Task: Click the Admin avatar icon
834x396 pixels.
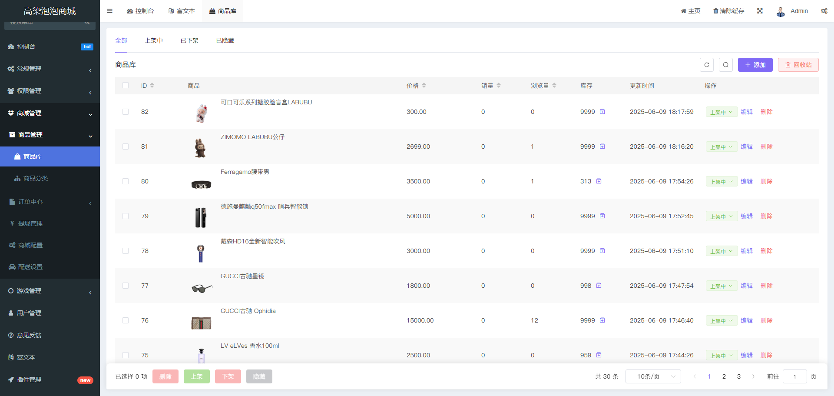Action: [x=781, y=11]
